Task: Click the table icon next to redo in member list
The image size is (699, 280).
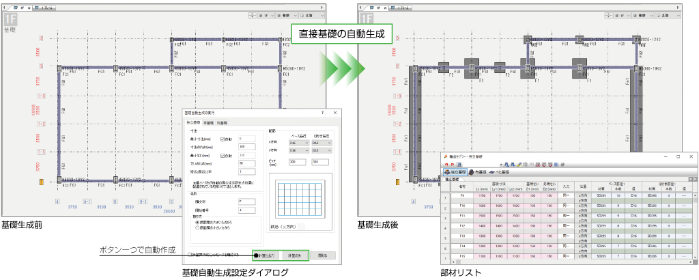Action: pyautogui.click(x=459, y=165)
